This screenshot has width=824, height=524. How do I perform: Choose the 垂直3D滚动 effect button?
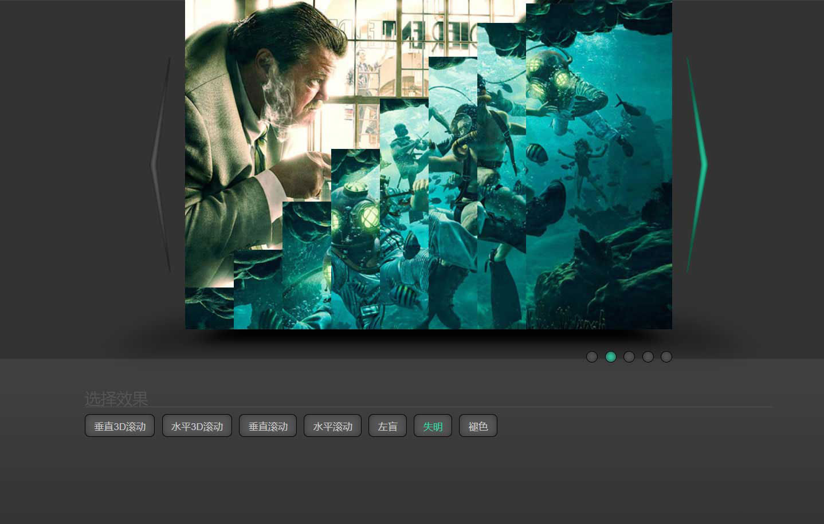tap(120, 425)
